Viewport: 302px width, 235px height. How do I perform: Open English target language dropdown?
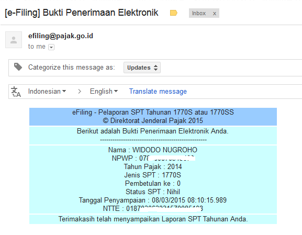[x=104, y=91]
